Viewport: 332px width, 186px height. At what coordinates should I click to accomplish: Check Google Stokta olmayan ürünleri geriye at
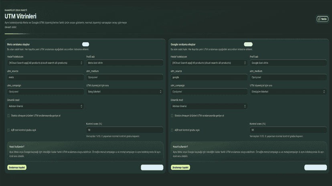pyautogui.click(x=172, y=116)
